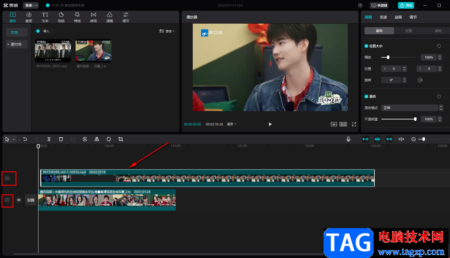Toggle main track magnet
Image resolution: width=450 pixels, height=258 pixels.
point(365,139)
